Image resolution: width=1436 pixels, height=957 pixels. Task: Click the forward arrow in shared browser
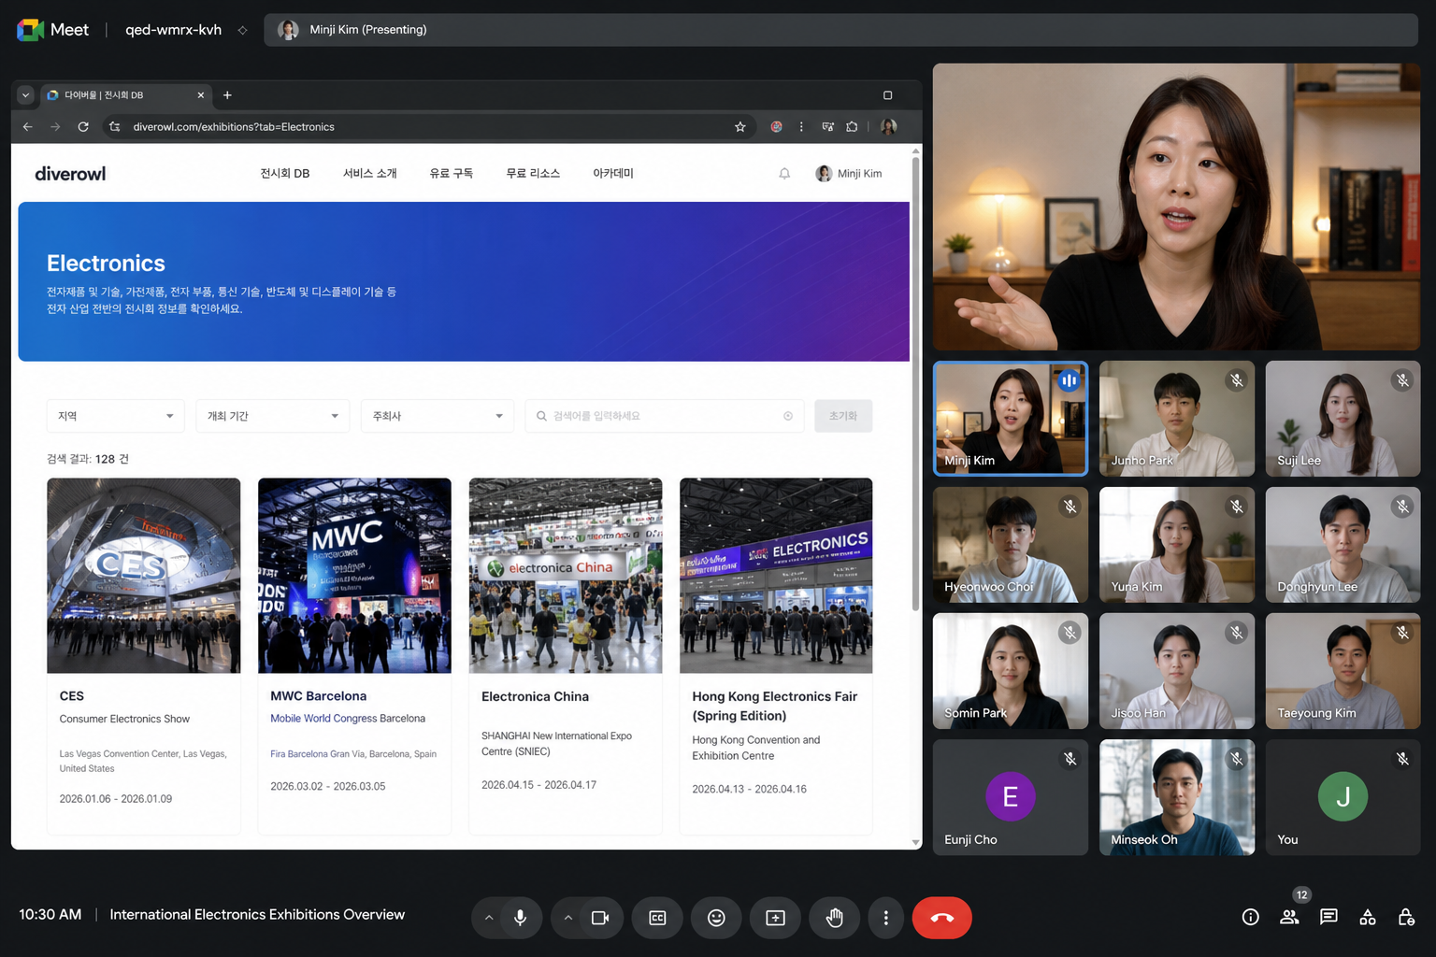55,127
